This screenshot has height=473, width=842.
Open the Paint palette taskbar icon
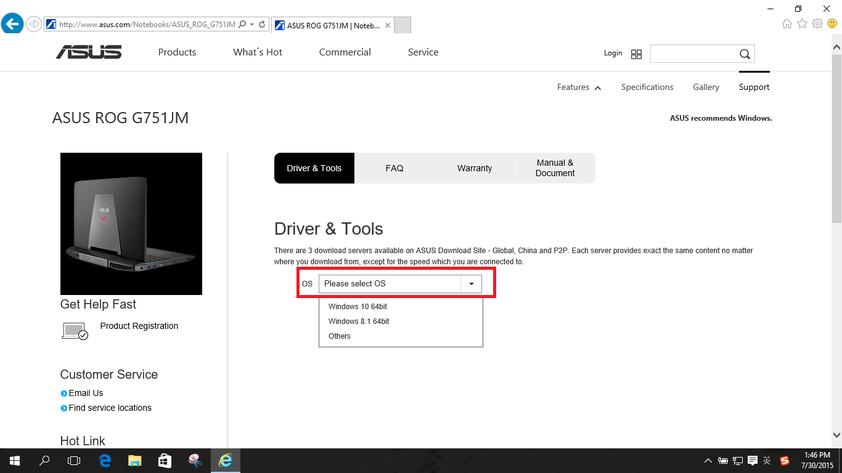(x=195, y=460)
